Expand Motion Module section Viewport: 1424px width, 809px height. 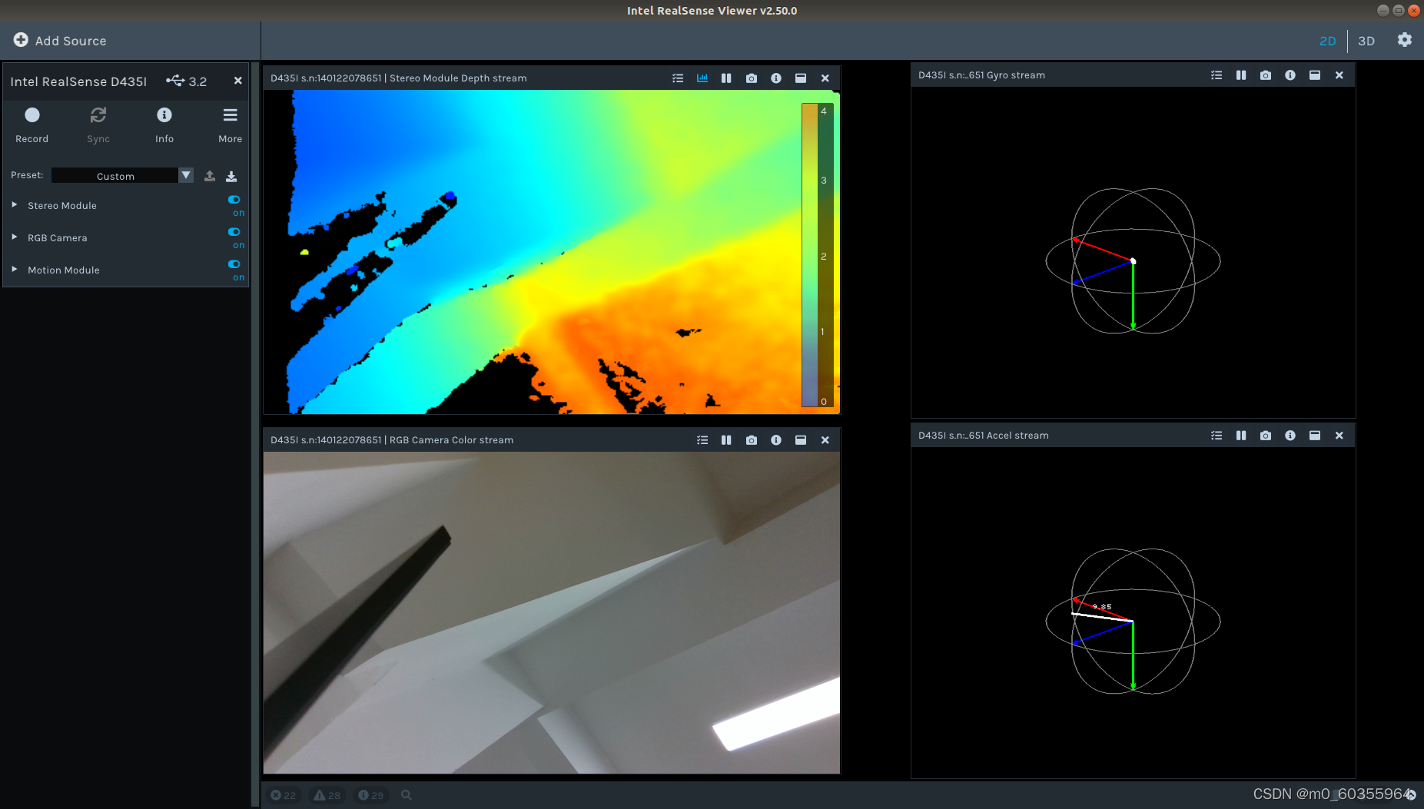pyautogui.click(x=15, y=270)
